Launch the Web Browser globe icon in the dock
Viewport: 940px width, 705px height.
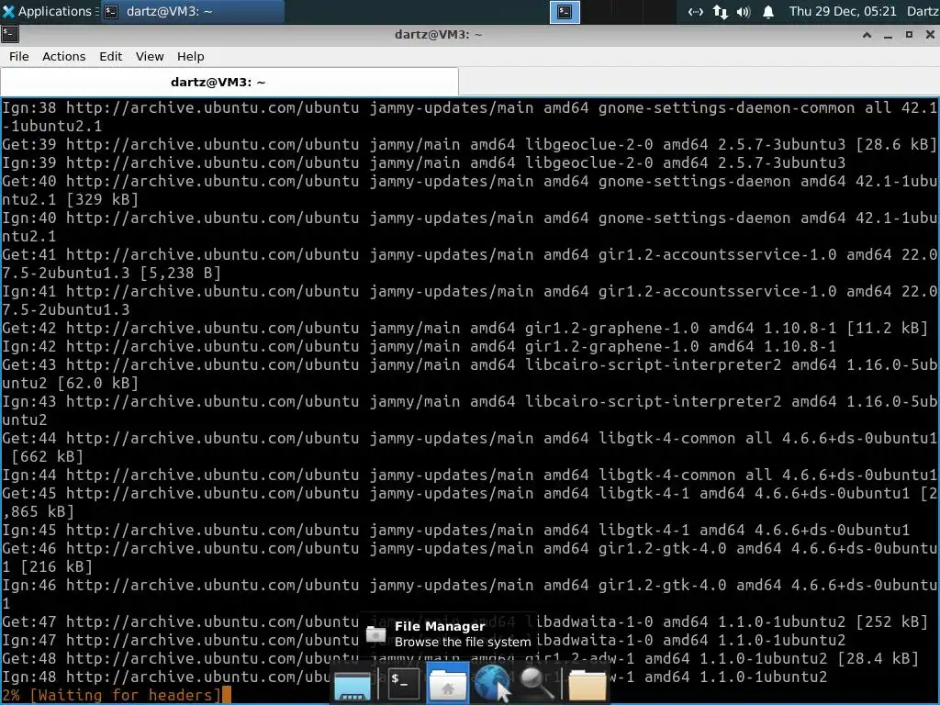pyautogui.click(x=493, y=683)
